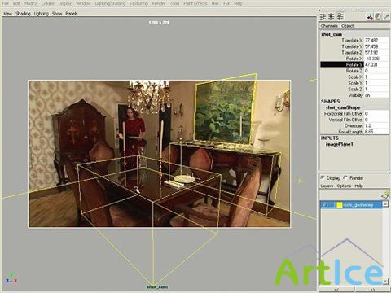The image size is (391, 293).
Task: Open the Channels menu in the Channel Box
Action: coord(329,26)
